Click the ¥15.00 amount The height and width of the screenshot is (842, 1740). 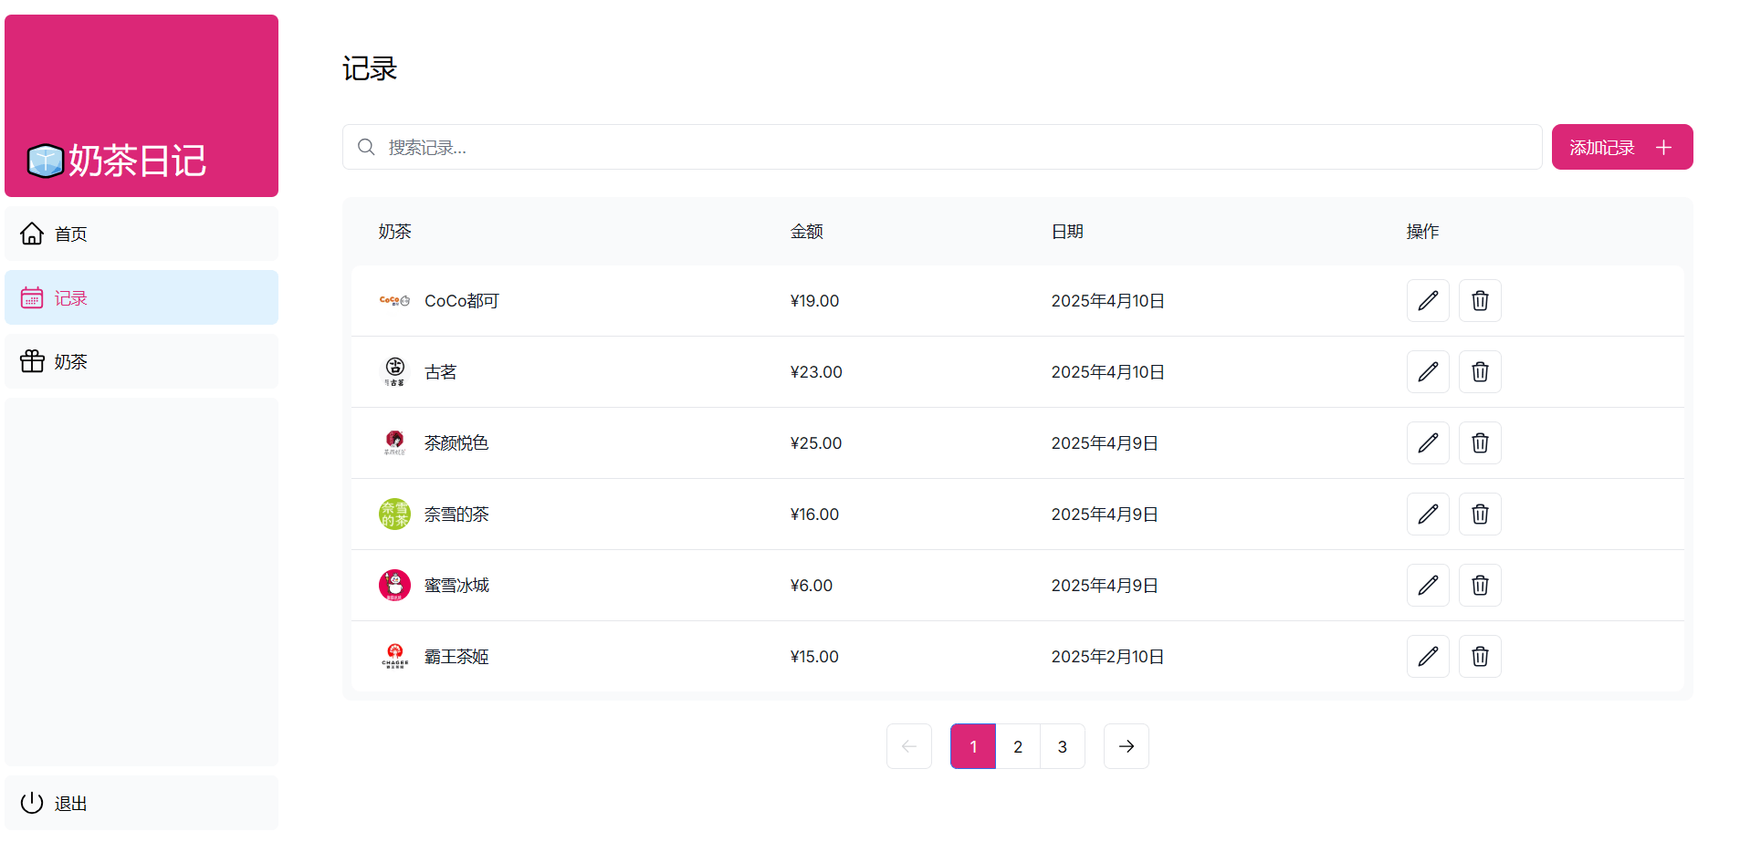click(814, 656)
